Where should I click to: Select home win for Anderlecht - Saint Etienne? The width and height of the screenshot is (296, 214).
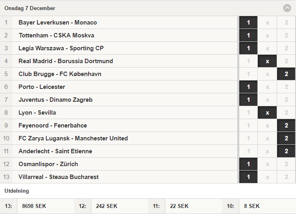[x=248, y=151]
